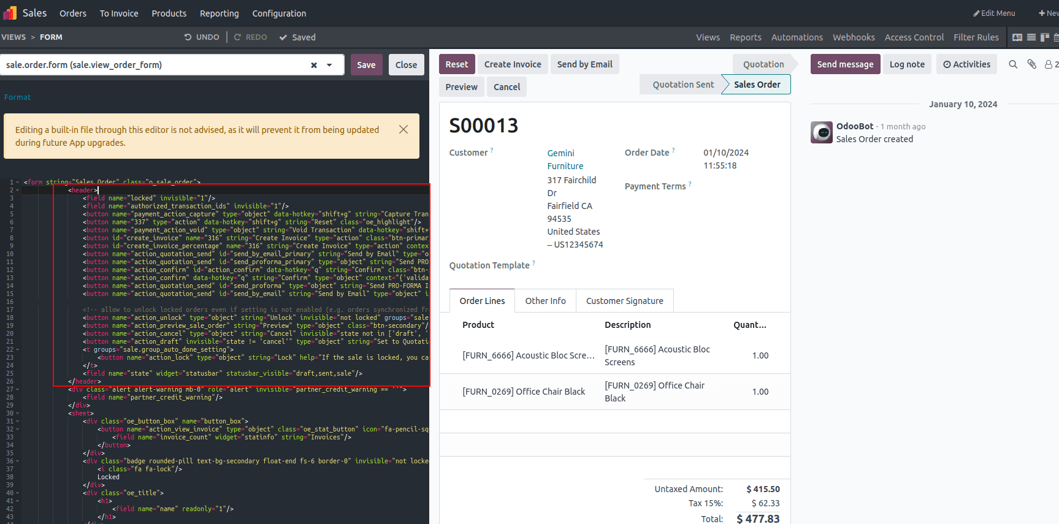Click the Cancel order button
The height and width of the screenshot is (524, 1059).
tap(507, 87)
